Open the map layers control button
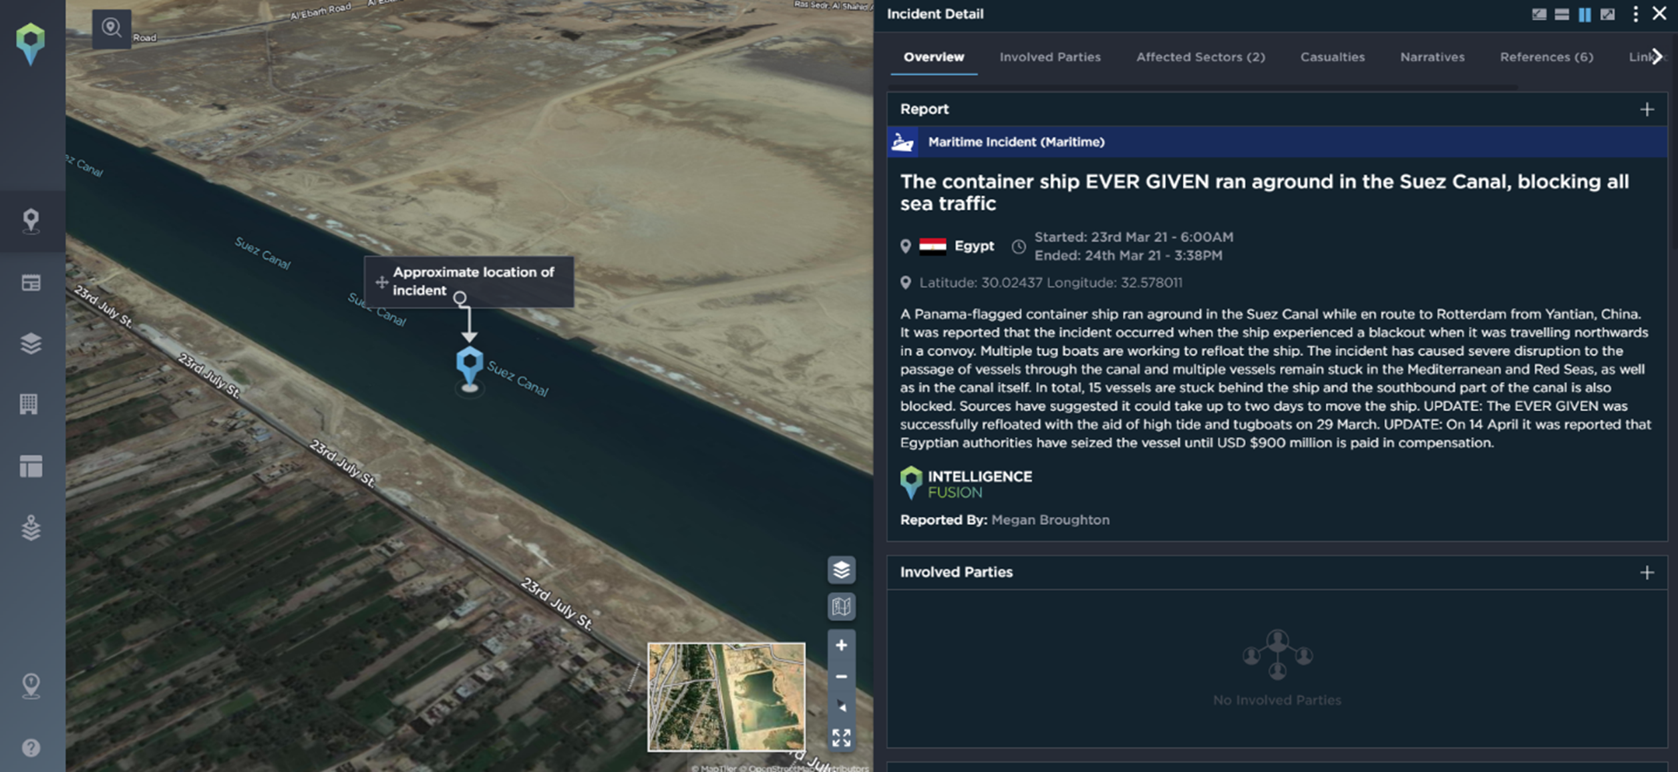This screenshot has height=772, width=1678. (842, 570)
